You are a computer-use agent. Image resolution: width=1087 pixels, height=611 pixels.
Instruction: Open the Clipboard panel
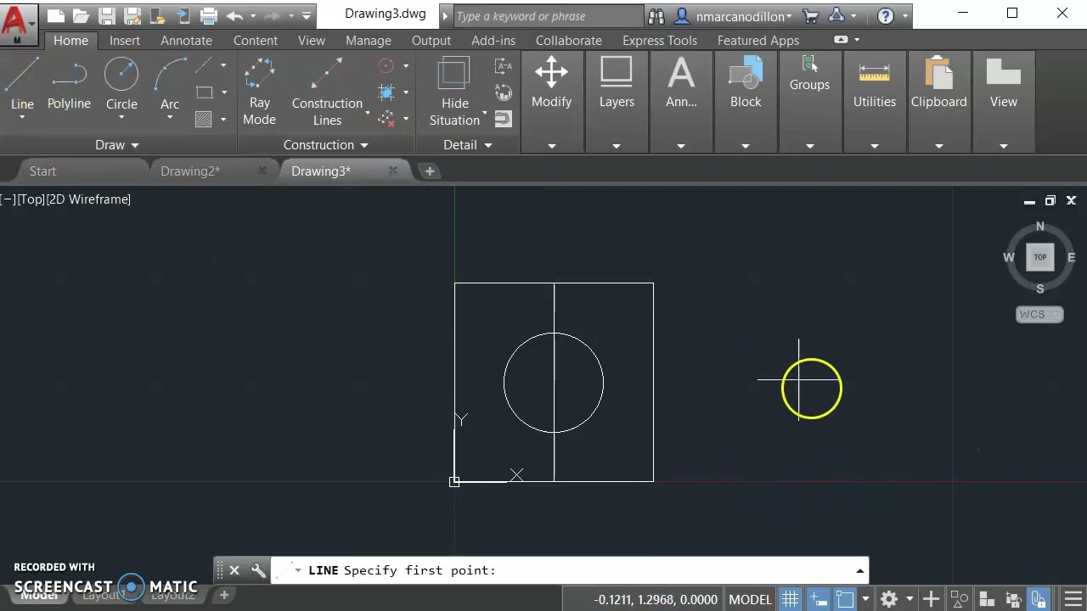point(938,102)
